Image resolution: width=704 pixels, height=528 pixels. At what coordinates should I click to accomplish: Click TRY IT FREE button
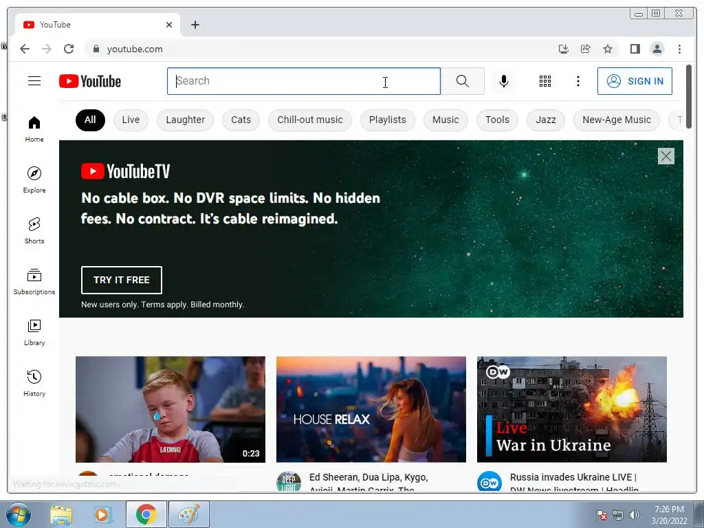click(121, 280)
